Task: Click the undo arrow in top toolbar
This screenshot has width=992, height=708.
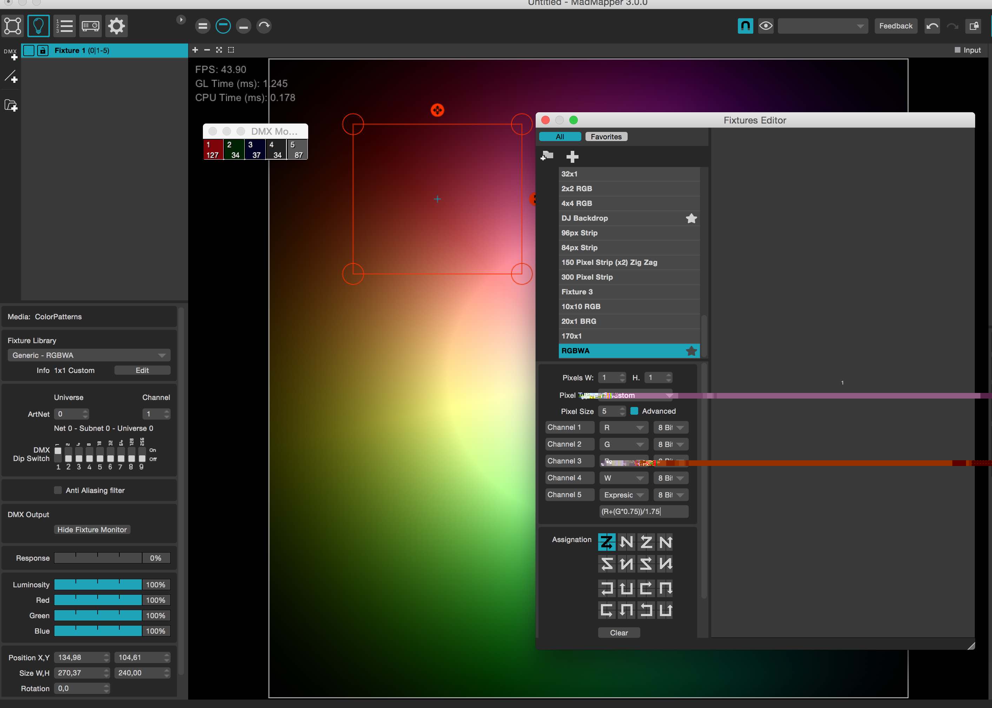Action: tap(932, 26)
